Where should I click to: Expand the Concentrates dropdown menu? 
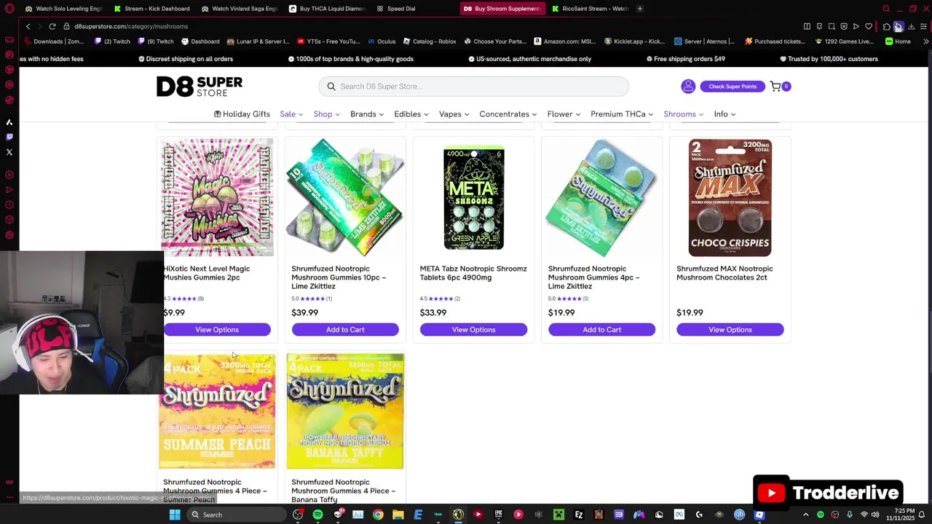[508, 114]
